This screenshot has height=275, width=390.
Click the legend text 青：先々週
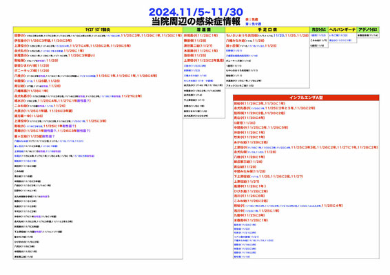pyautogui.click(x=253, y=24)
